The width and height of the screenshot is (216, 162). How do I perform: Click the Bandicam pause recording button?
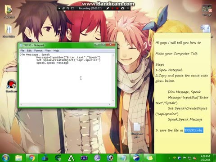click(x=112, y=9)
